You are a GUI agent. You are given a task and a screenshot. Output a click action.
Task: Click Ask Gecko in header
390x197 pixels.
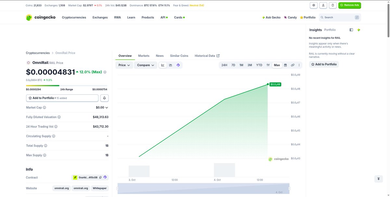click(x=271, y=18)
